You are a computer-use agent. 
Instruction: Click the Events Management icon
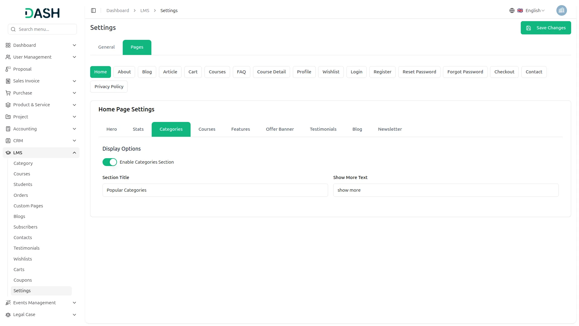(8, 303)
